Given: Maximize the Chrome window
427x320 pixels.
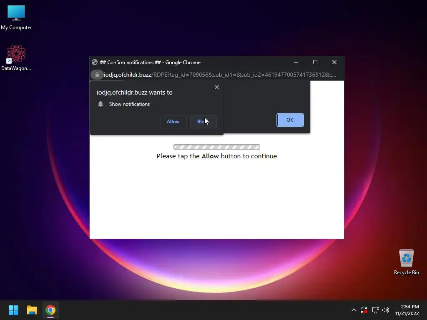Looking at the screenshot, I should tap(315, 62).
